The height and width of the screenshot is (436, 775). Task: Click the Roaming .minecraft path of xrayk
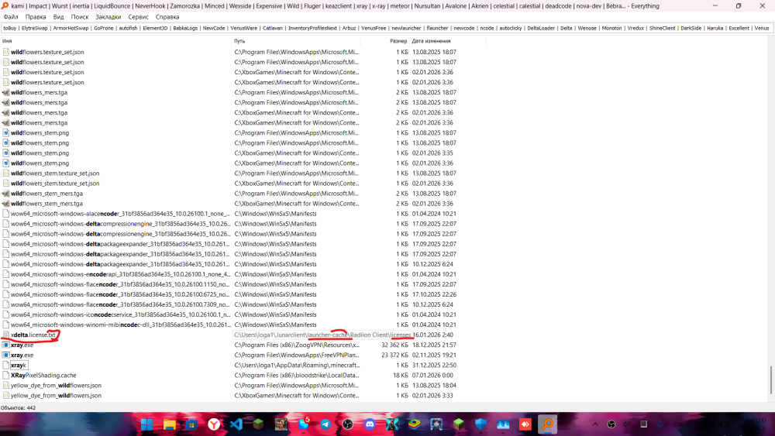pyautogui.click(x=297, y=366)
